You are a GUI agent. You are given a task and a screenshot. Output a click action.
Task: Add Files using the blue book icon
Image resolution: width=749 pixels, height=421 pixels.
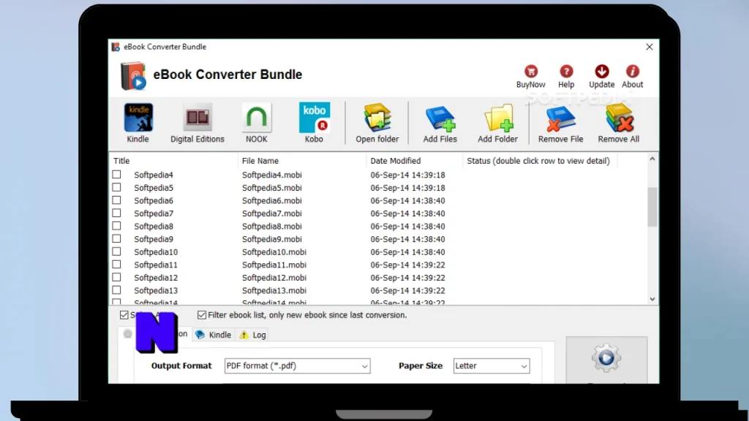440,118
